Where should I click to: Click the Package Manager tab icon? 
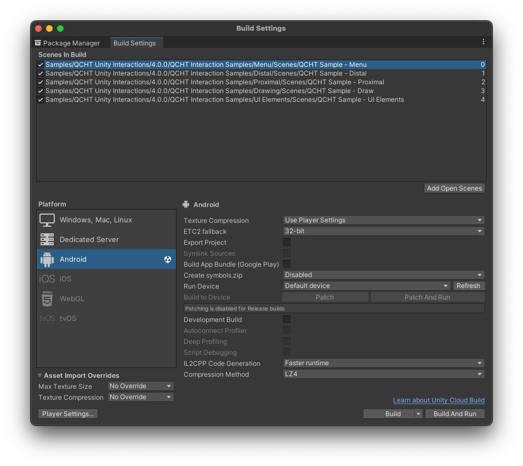[38, 43]
